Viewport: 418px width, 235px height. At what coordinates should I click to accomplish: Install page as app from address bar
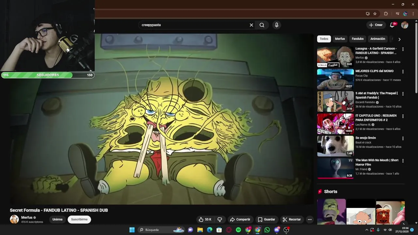pyautogui.click(x=368, y=14)
